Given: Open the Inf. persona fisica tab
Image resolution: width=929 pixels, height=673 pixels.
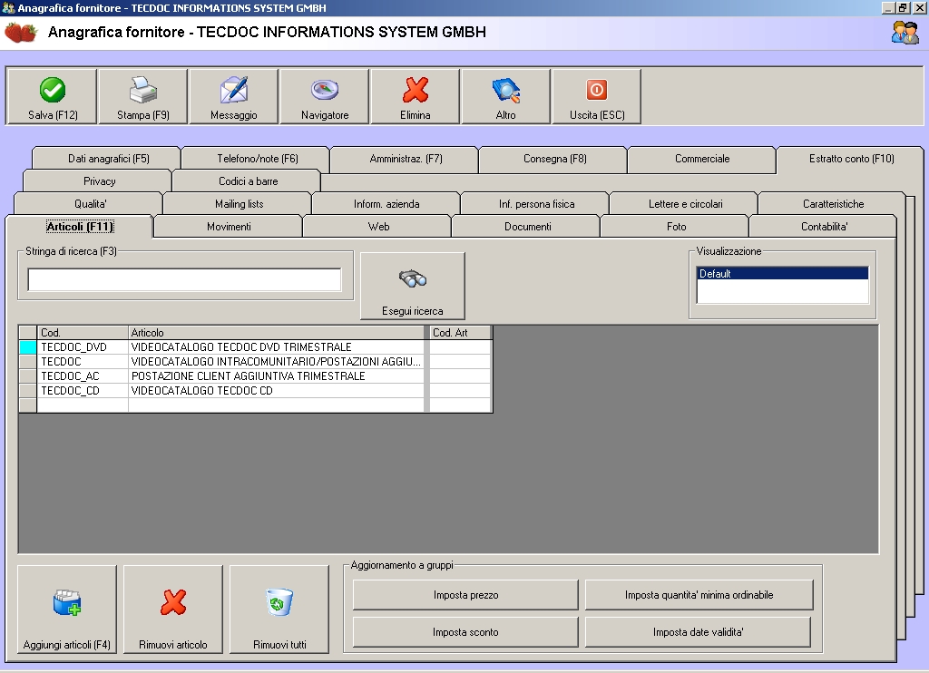Looking at the screenshot, I should [x=536, y=204].
